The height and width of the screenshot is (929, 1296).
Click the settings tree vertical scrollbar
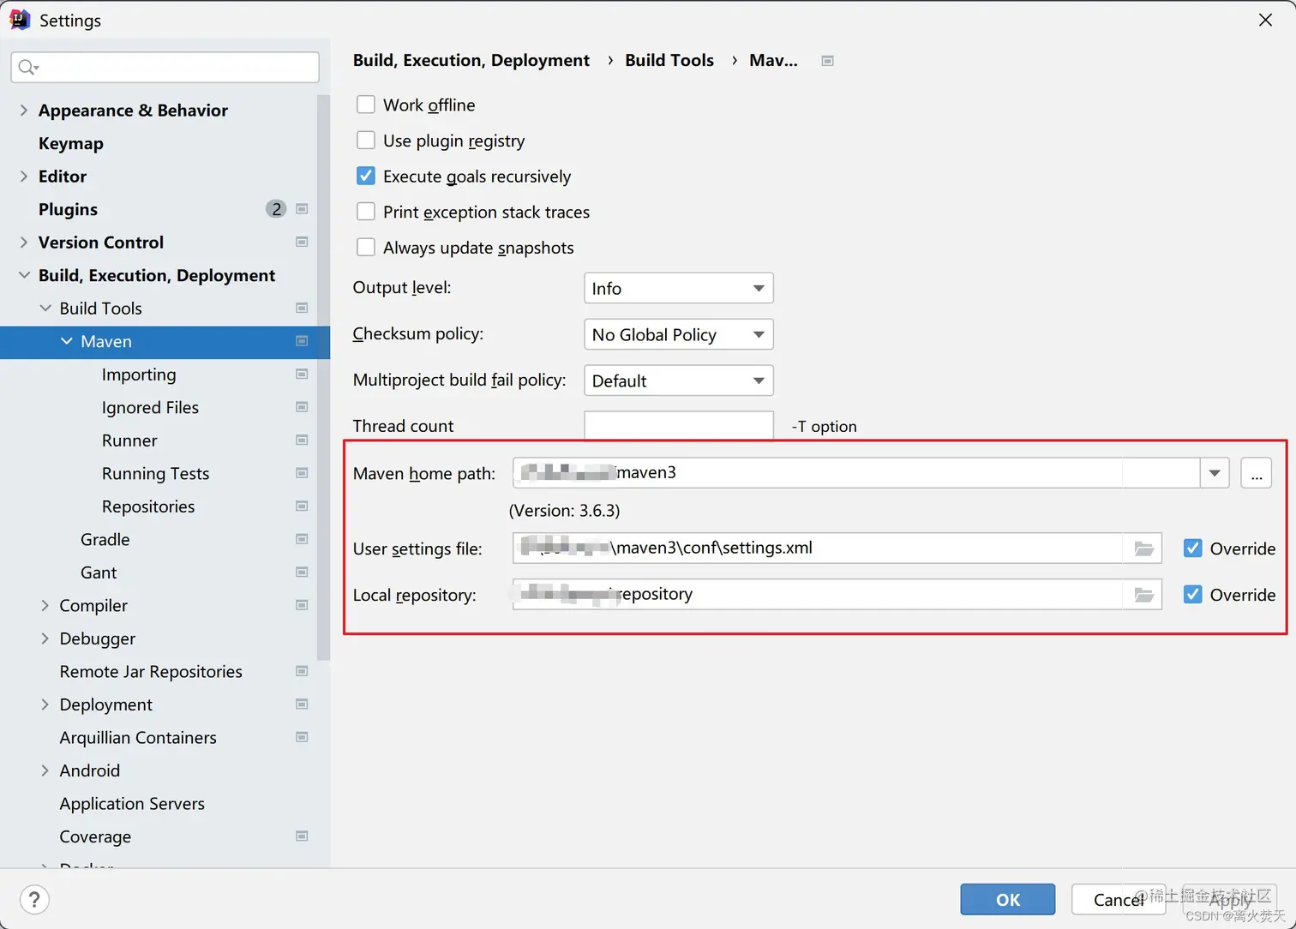pyautogui.click(x=323, y=377)
